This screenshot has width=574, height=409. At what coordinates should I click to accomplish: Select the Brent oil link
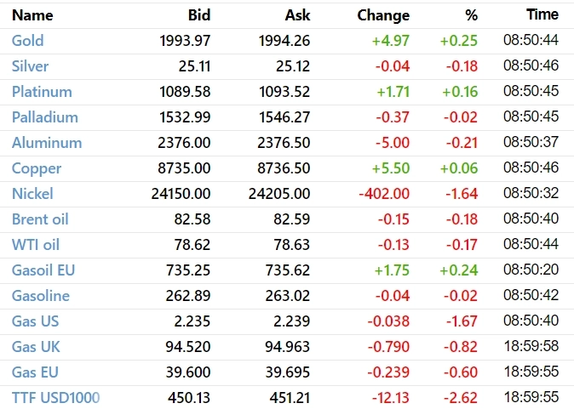tap(40, 219)
